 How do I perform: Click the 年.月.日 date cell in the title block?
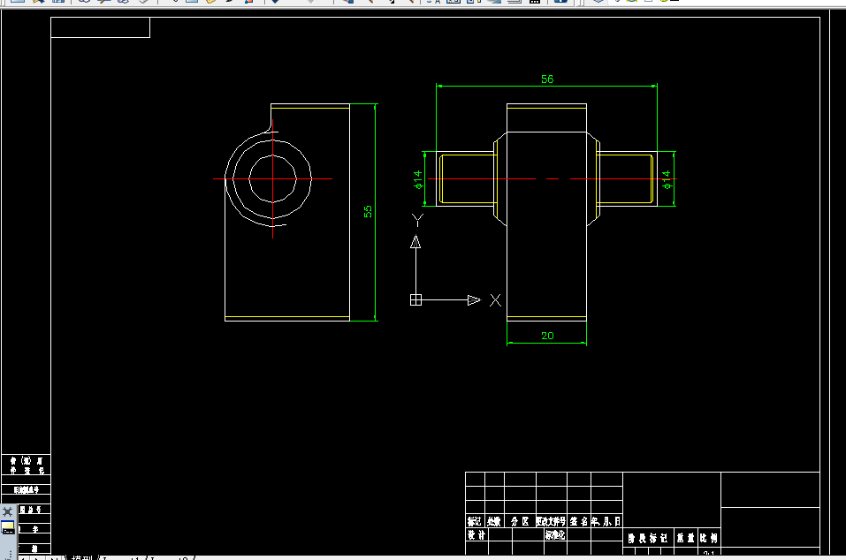606,521
